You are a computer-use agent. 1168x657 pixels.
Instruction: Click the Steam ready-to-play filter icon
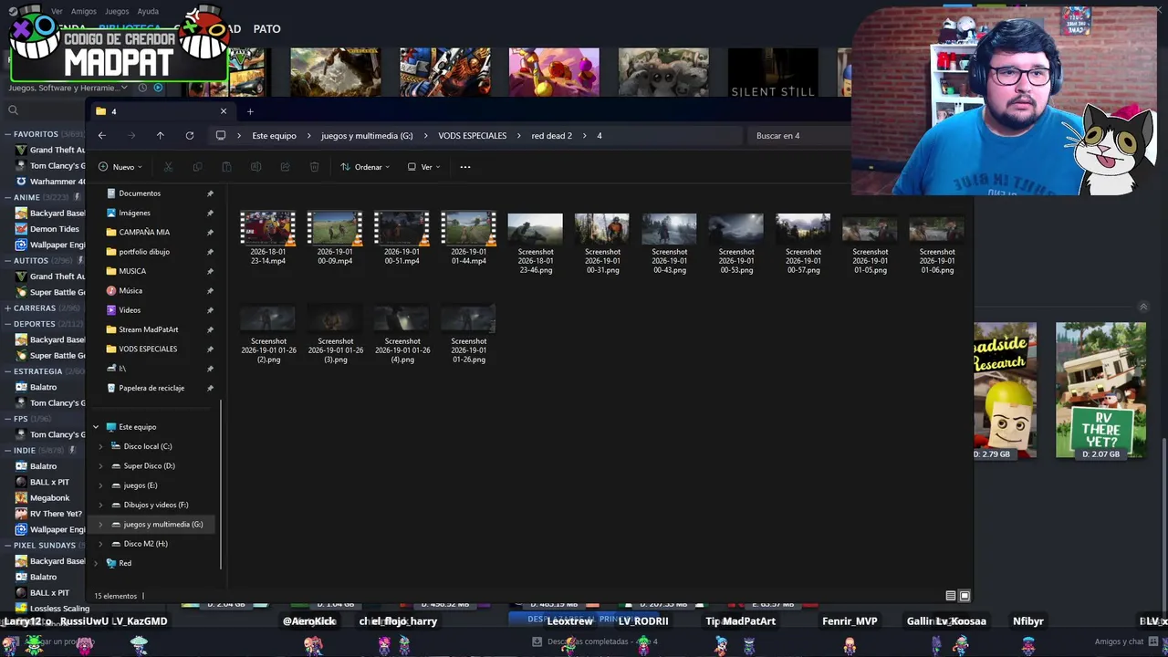158,88
